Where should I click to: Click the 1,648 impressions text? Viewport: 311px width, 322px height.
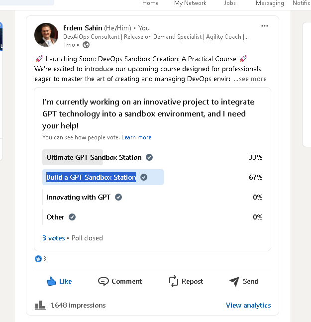(x=78, y=305)
